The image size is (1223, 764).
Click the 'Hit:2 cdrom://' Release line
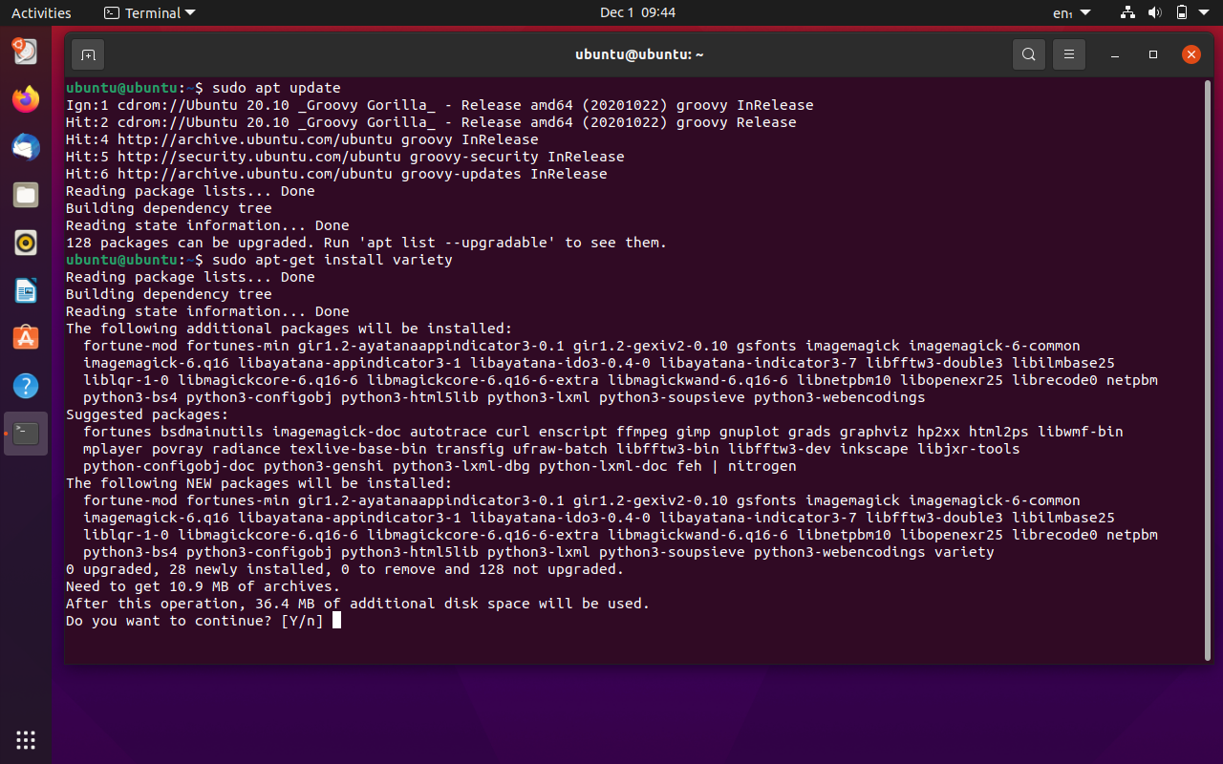[431, 122]
